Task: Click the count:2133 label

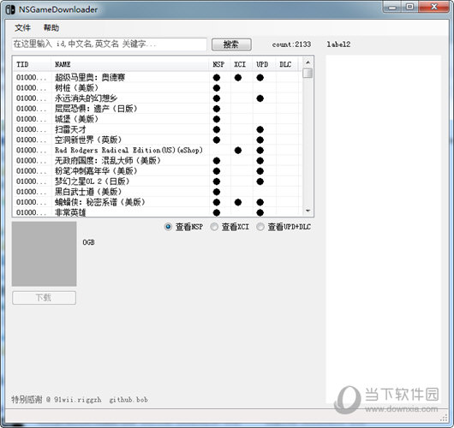Action: (291, 45)
